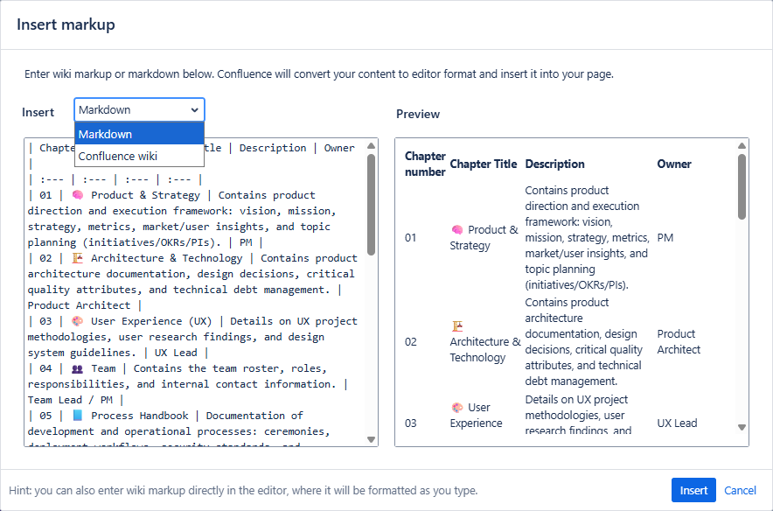
Task: Click the 'Owner' preview column header
Action: click(x=674, y=164)
